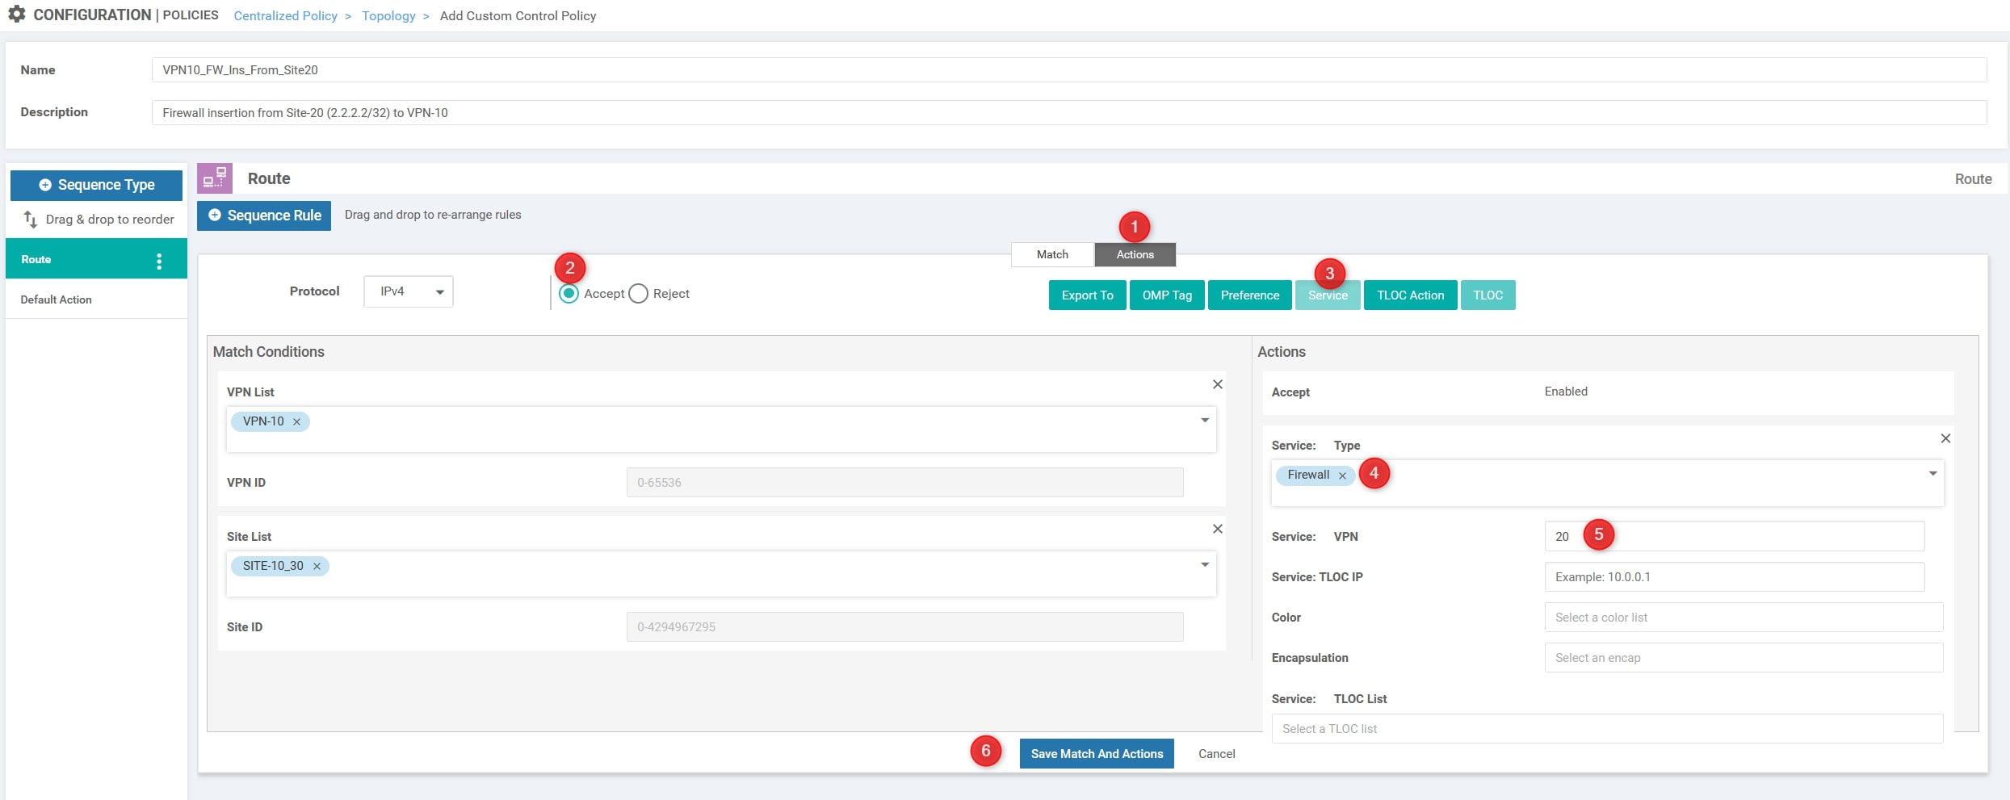Close the Site List match condition

pos(1218,530)
